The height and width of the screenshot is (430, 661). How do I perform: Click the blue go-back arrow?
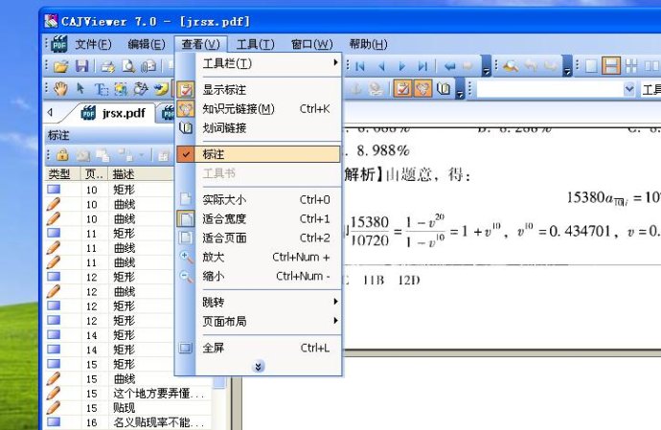click(450, 66)
